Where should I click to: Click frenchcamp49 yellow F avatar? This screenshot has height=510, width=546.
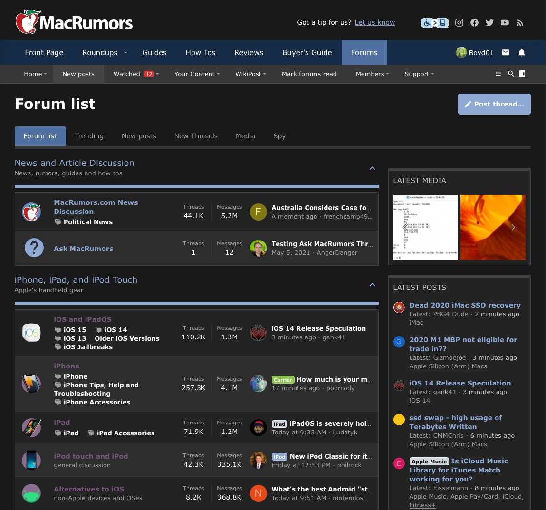(259, 212)
